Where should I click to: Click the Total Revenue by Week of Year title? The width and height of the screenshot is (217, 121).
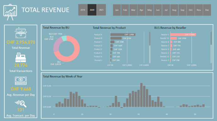(62, 76)
